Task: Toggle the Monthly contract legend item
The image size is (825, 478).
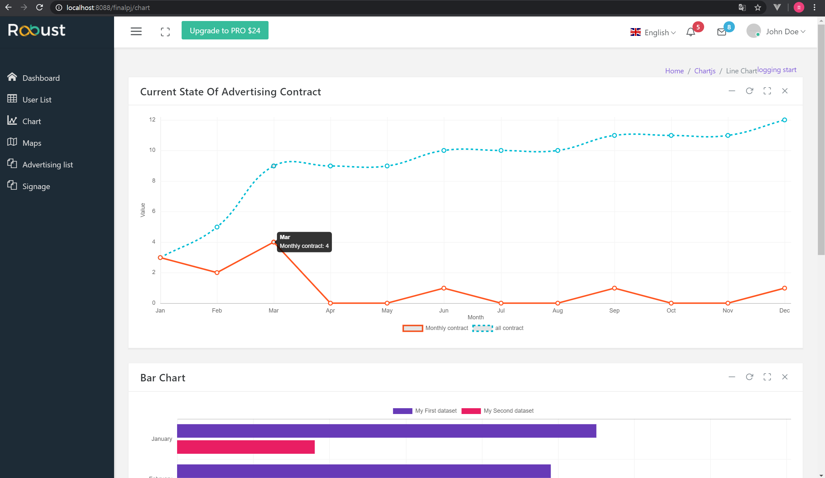Action: (435, 328)
